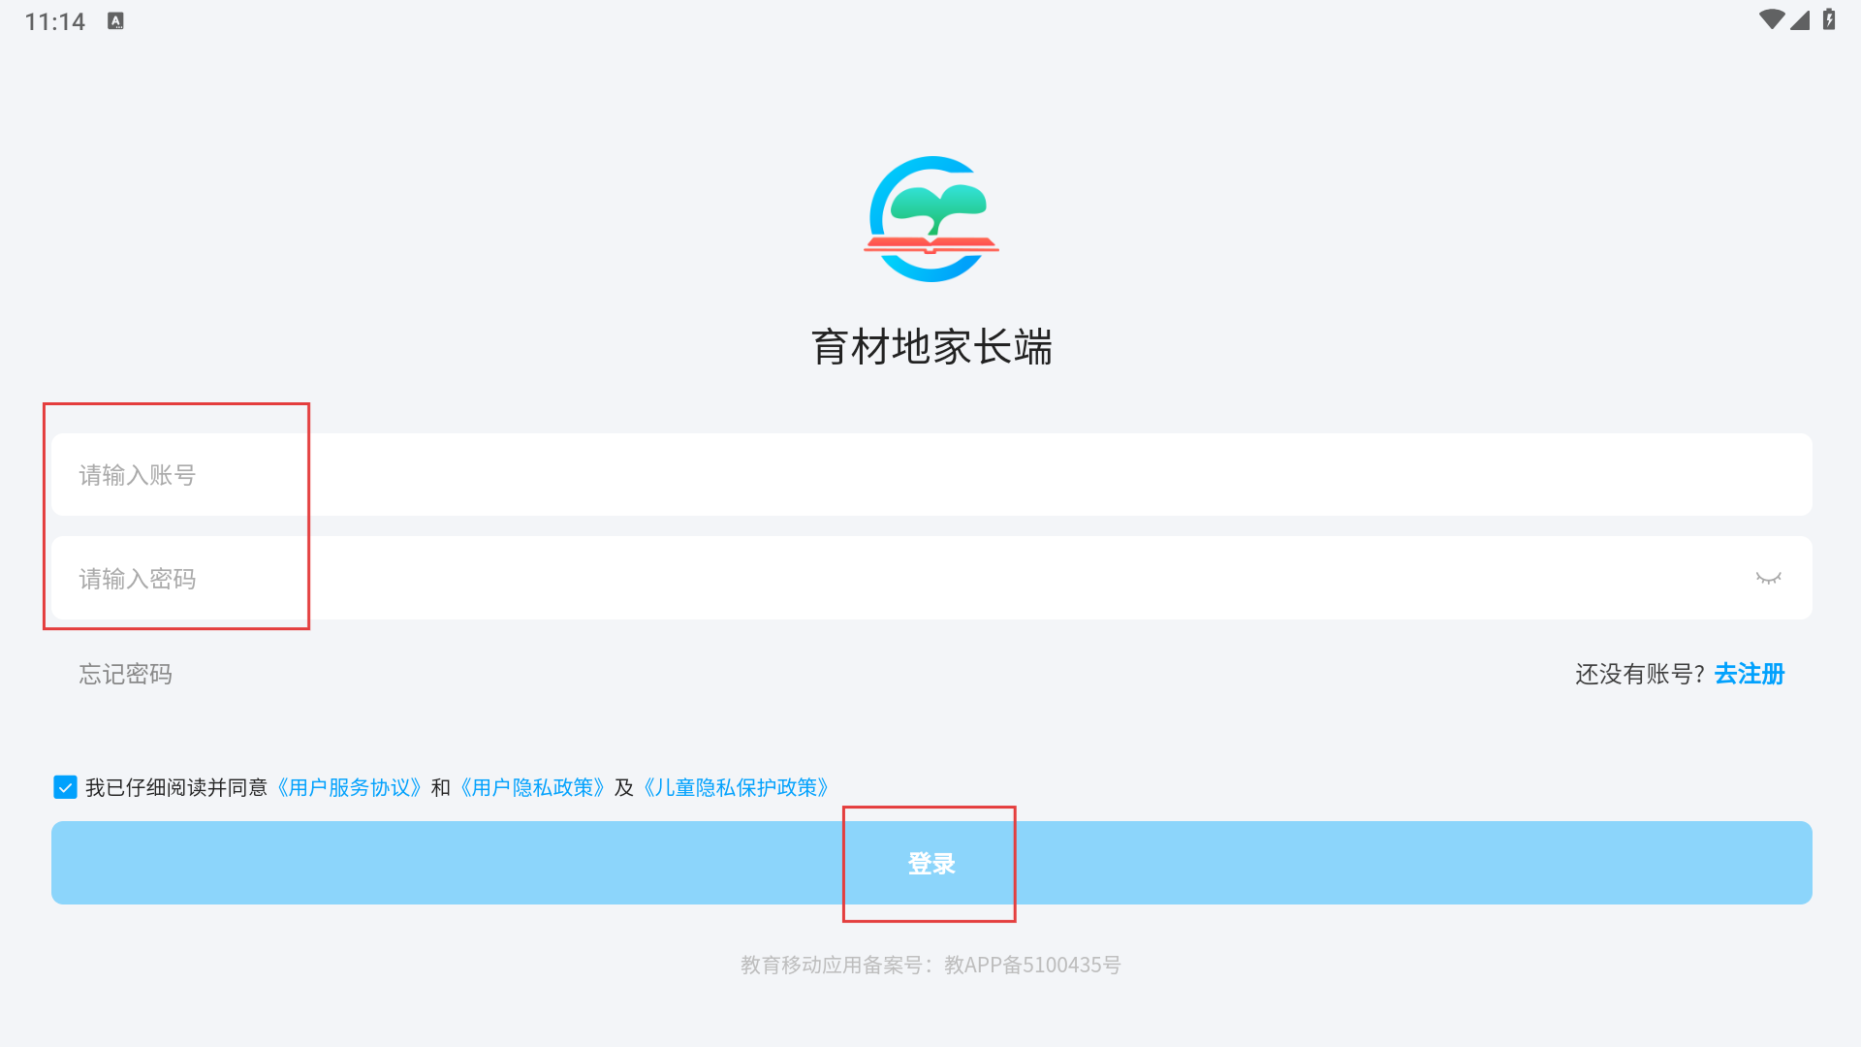The width and height of the screenshot is (1861, 1047).
Task: Tap the 11:14 clock in status bar
Action: 55,21
